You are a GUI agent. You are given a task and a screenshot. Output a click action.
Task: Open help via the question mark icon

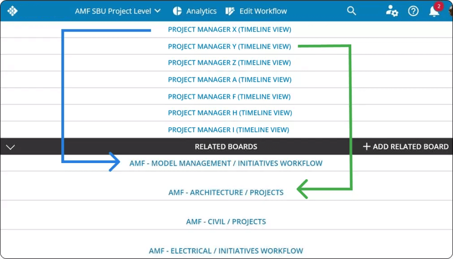click(x=413, y=11)
